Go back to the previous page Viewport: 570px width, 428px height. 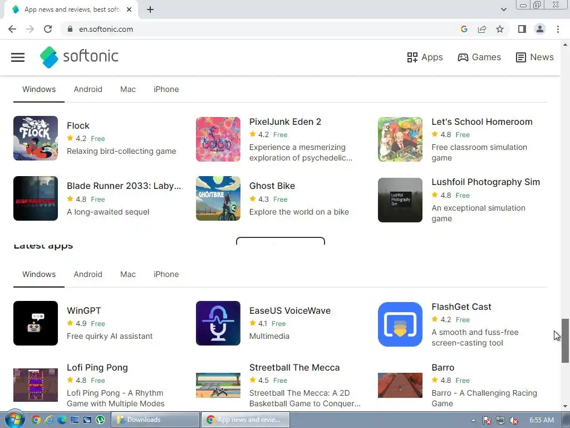point(12,29)
